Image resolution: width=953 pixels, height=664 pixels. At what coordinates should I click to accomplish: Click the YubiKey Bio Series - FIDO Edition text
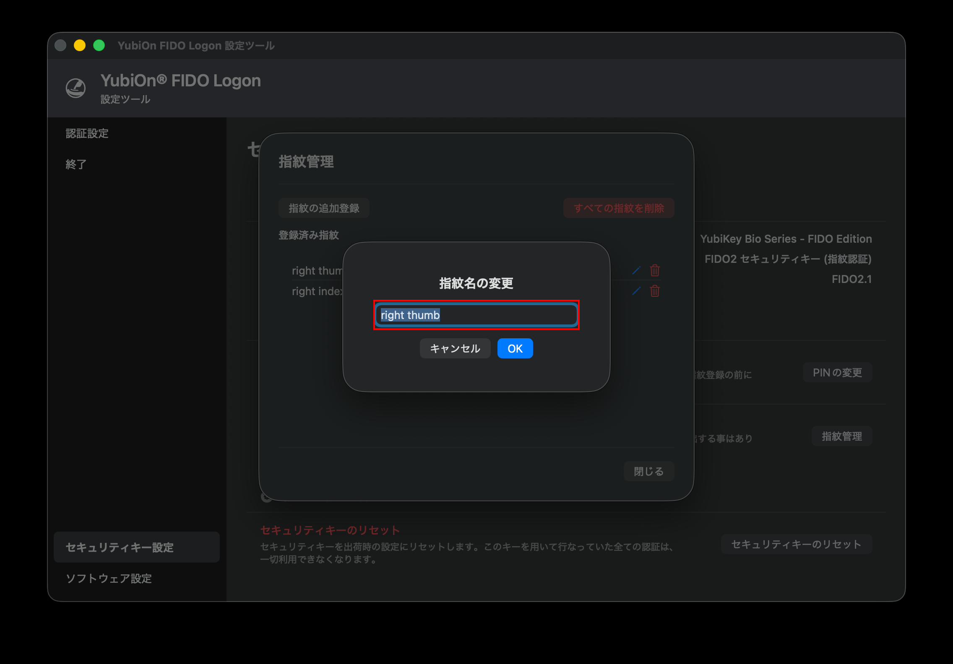786,239
